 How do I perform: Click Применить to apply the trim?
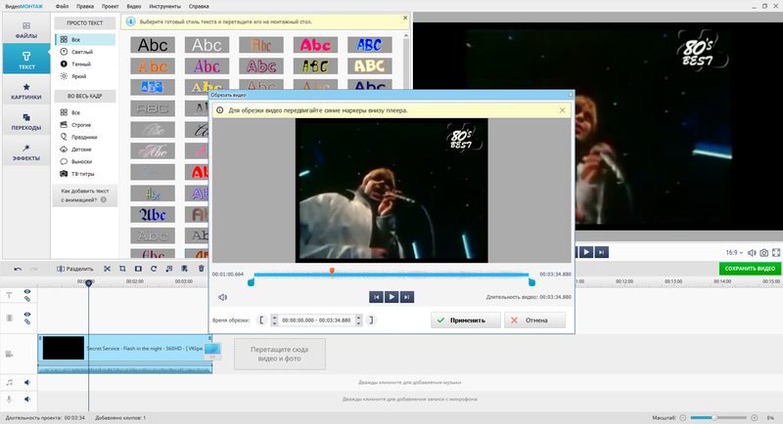coord(466,320)
